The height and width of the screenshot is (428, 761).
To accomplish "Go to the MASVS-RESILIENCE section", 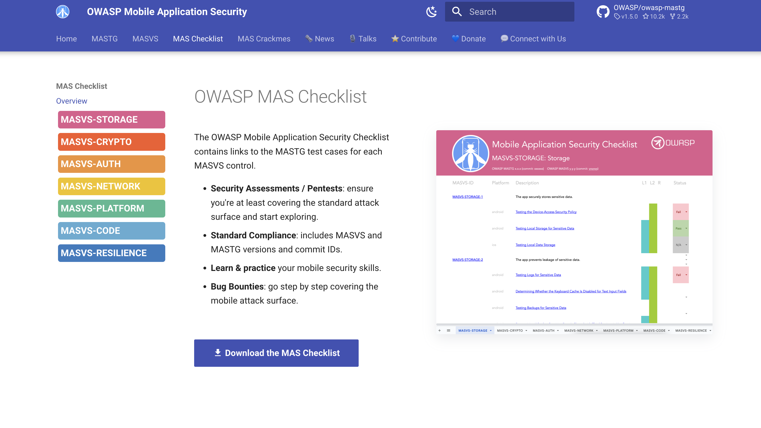I will [111, 253].
